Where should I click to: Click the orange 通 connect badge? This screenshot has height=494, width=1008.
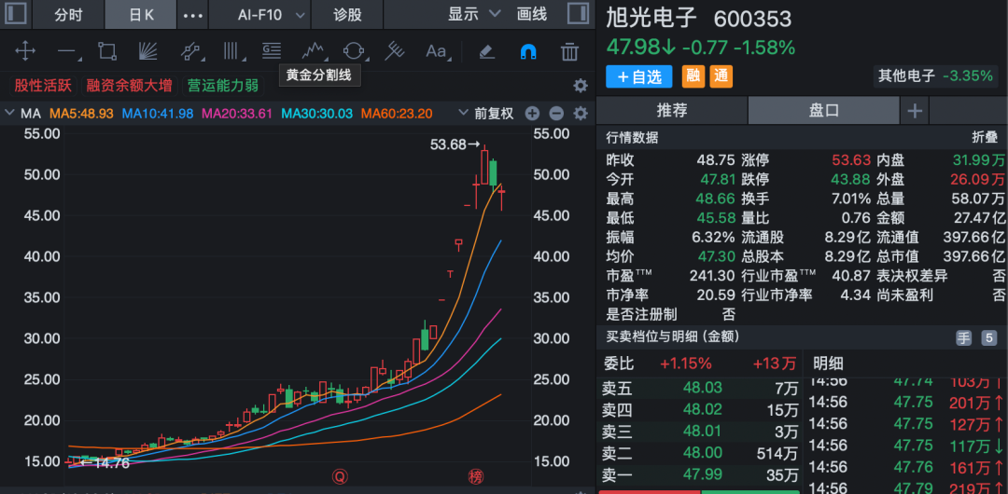pos(721,76)
